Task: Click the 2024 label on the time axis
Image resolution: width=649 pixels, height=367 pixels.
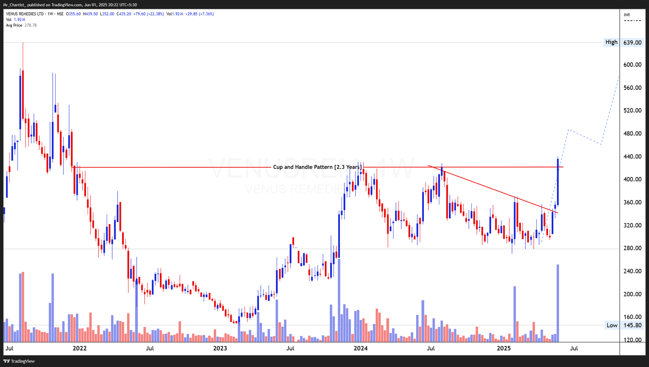Action: click(361, 348)
